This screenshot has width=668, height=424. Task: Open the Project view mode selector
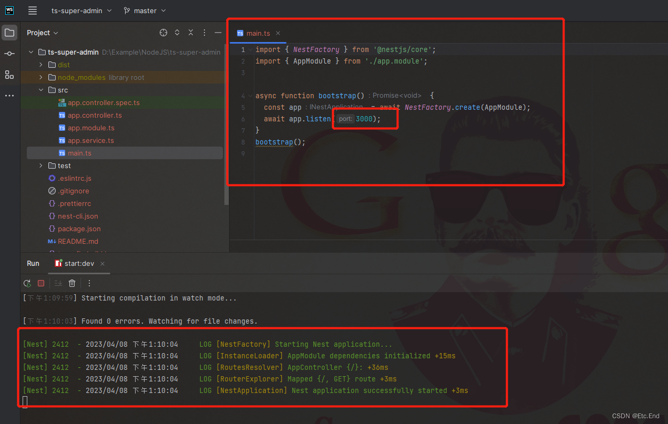(x=43, y=32)
